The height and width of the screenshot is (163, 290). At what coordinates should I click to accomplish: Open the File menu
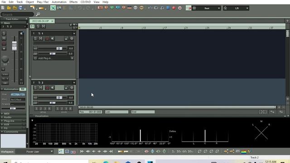(x=4, y=2)
